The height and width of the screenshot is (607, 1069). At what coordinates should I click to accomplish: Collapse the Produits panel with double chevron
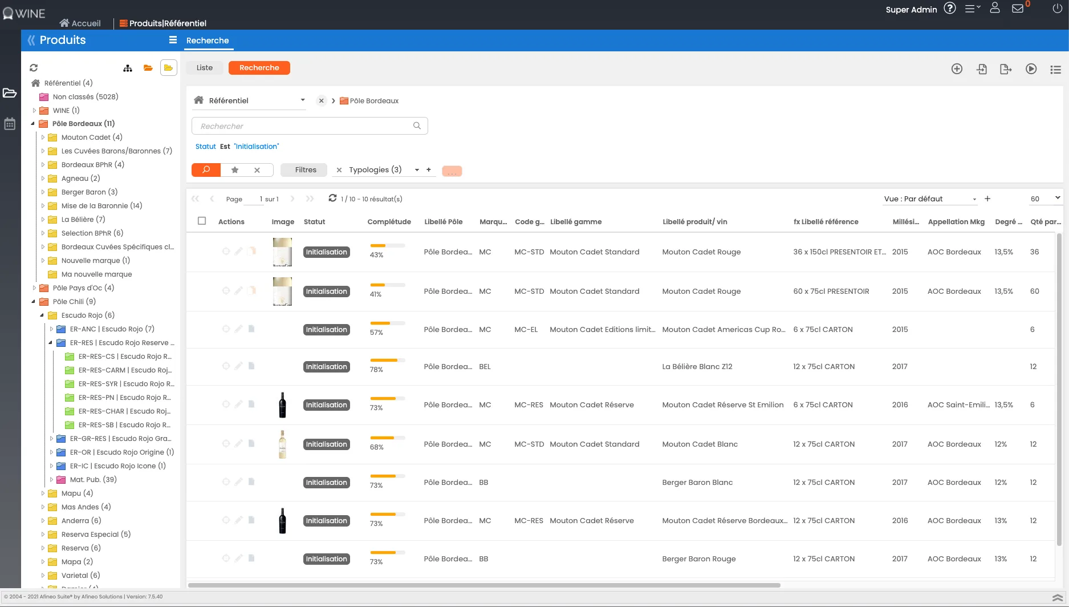click(x=31, y=40)
